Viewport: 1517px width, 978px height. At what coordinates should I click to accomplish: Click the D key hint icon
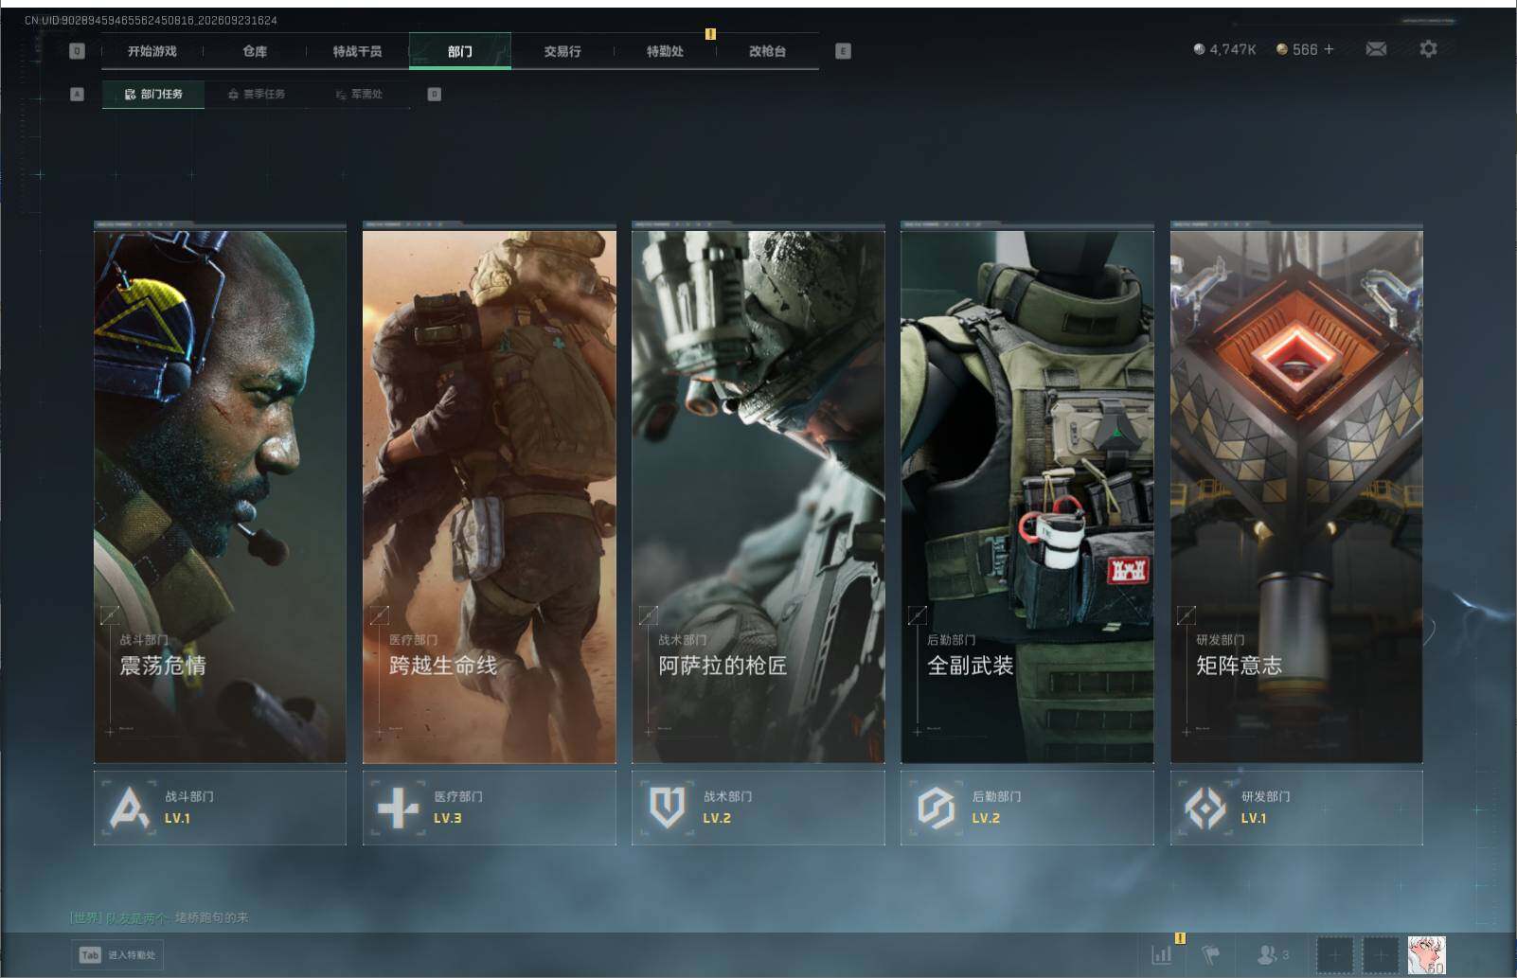coord(435,94)
